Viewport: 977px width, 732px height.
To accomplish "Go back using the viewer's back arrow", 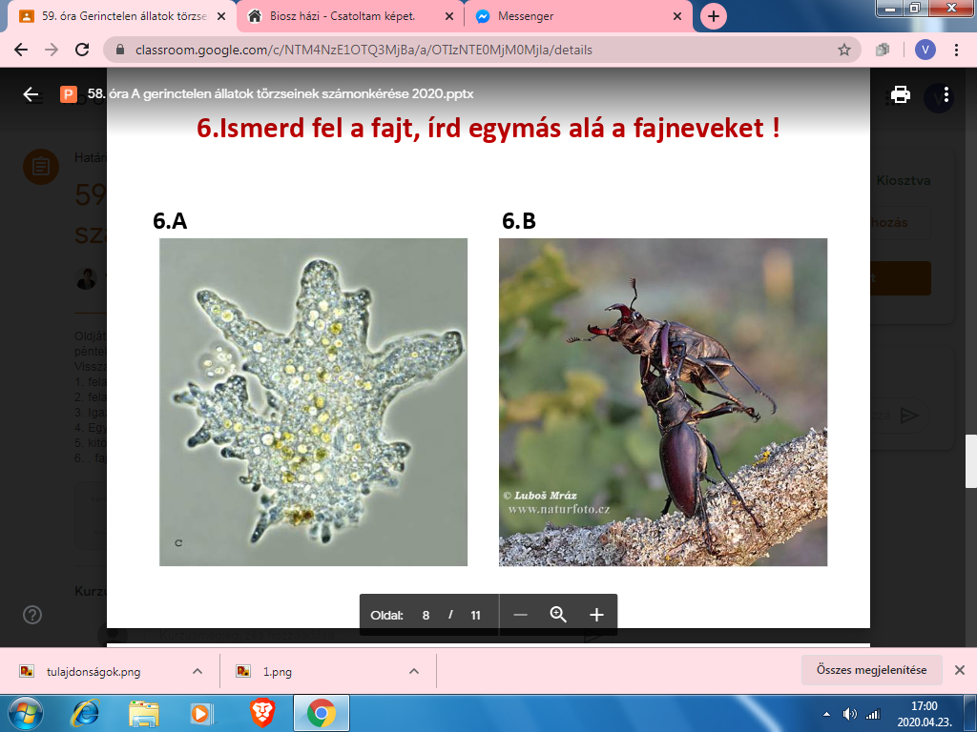I will pos(31,94).
